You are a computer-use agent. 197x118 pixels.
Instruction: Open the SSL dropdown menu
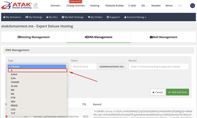click(144, 6)
